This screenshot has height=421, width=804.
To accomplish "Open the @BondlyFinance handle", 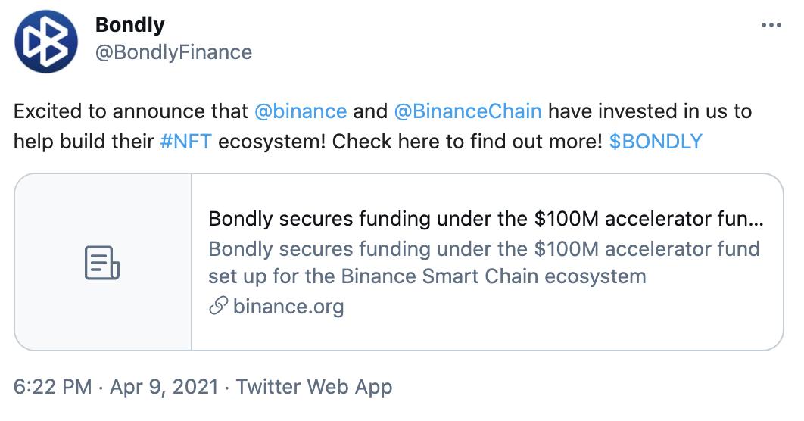I will (174, 52).
